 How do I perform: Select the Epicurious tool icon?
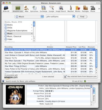pos(34,9)
